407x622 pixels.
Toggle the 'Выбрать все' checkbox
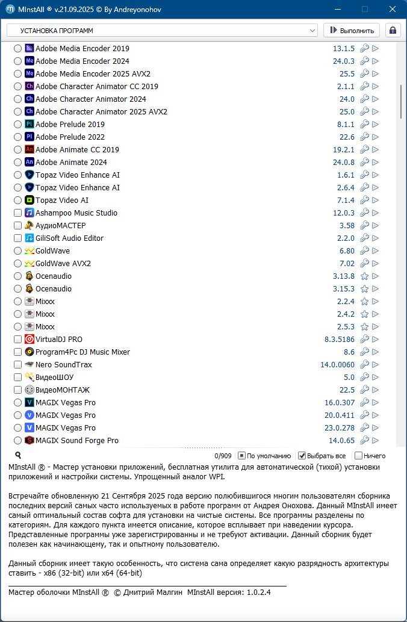coord(302,456)
